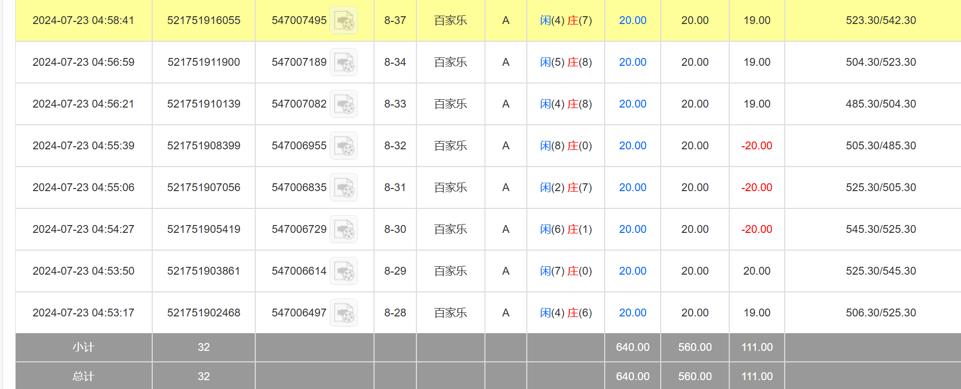Select result 闲(8) 庄(0)
The height and width of the screenshot is (389, 961).
coord(566,146)
